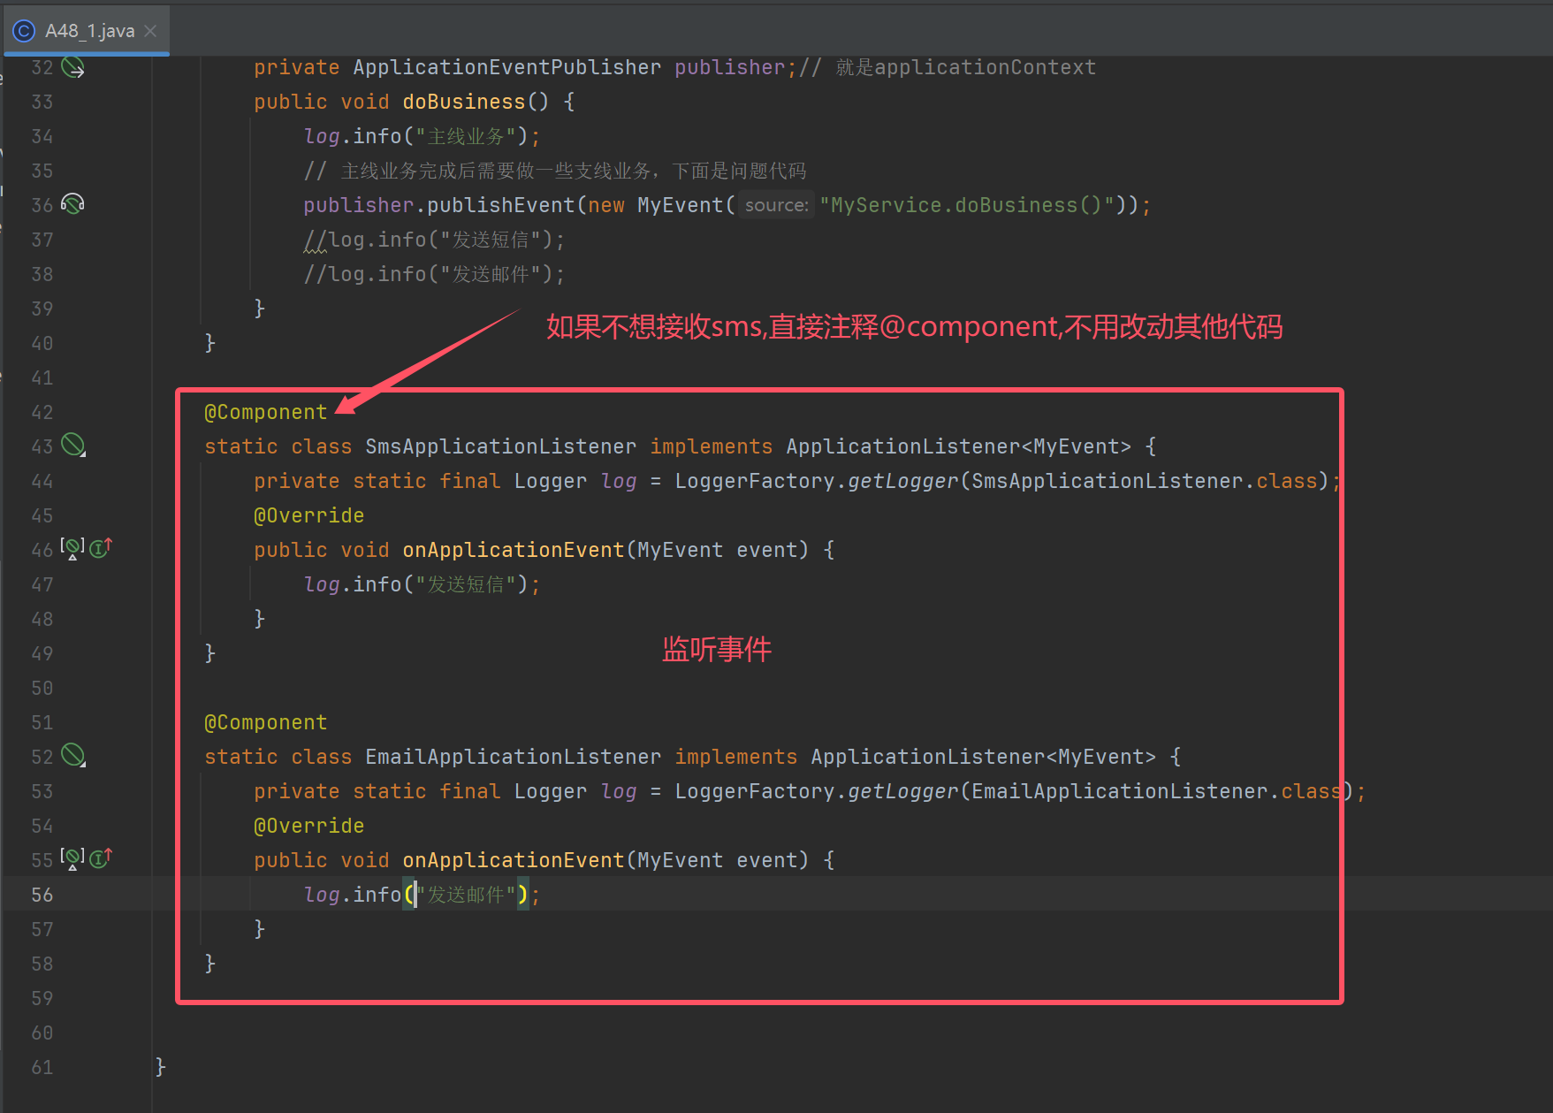The height and width of the screenshot is (1113, 1553).
Task: Click the Spring bean gutter icon on line 43
Action: 73,445
